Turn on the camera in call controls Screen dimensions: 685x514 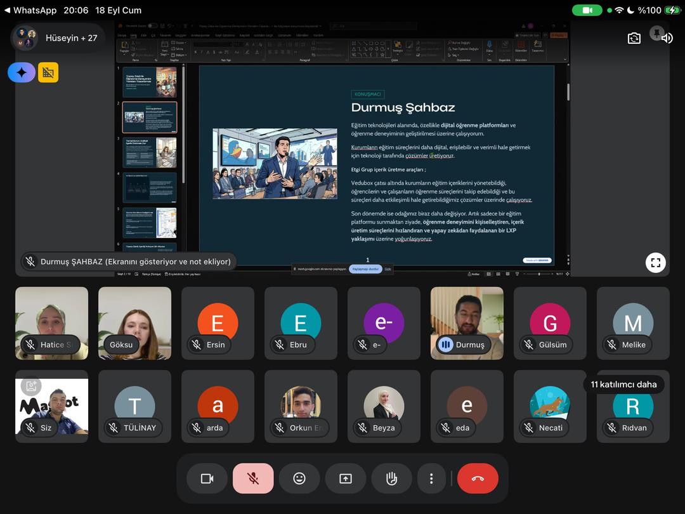[207, 478]
